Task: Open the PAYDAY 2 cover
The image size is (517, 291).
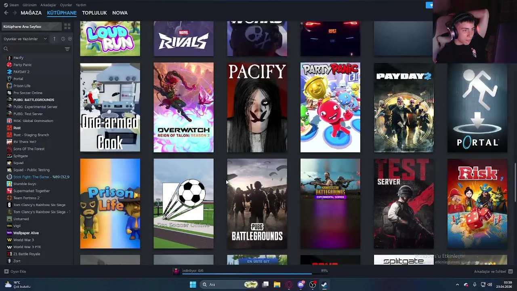Action: point(404,108)
